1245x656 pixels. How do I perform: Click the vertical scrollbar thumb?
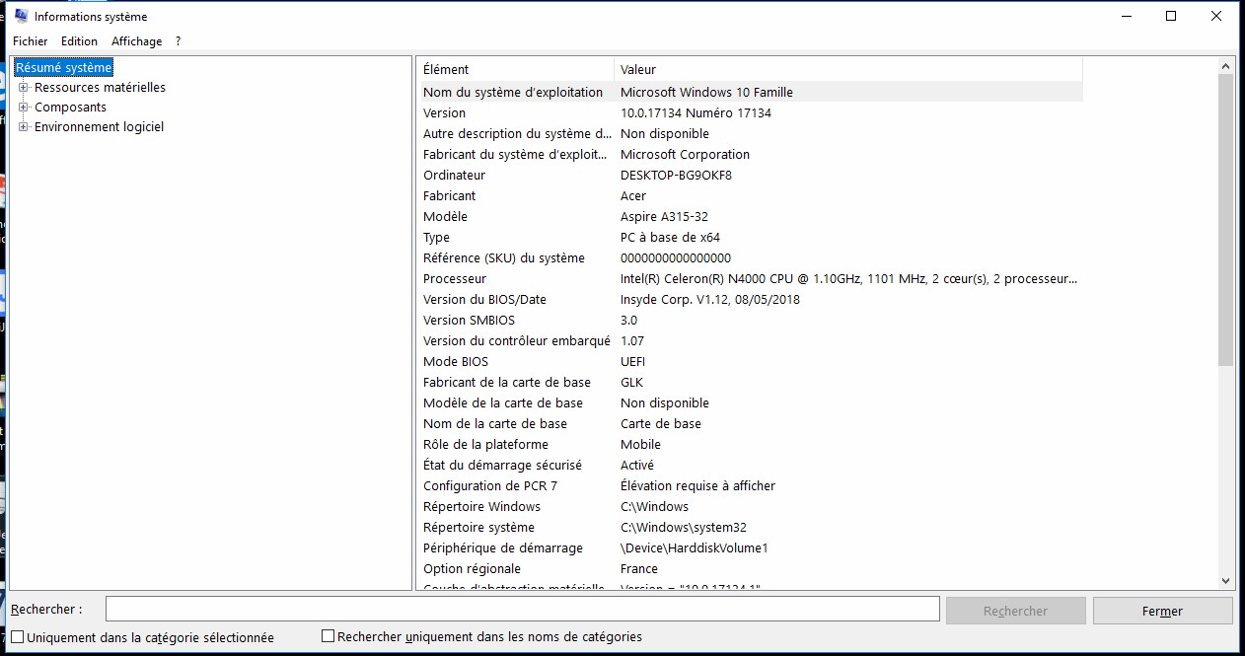[x=1226, y=217]
